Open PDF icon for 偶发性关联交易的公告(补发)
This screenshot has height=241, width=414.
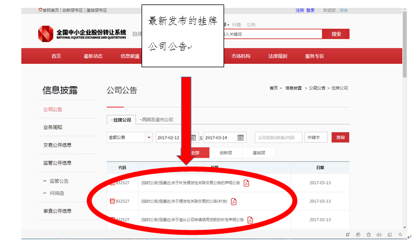[234, 201]
